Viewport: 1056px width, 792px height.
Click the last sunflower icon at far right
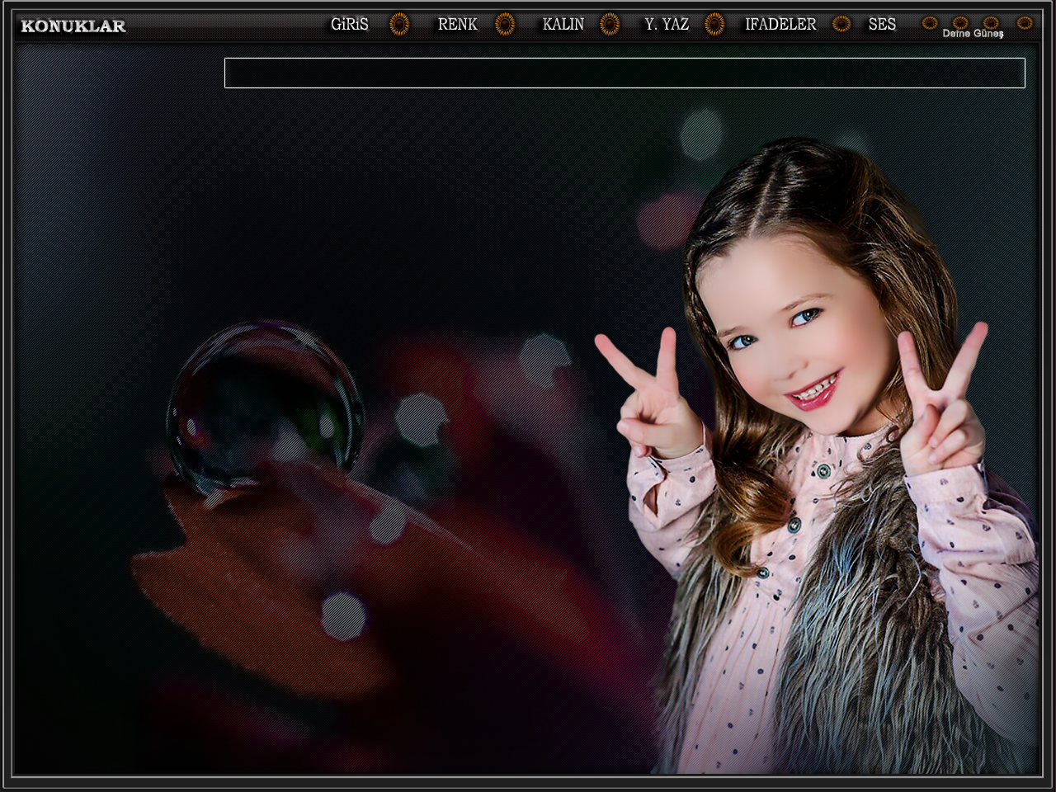coord(1025,23)
